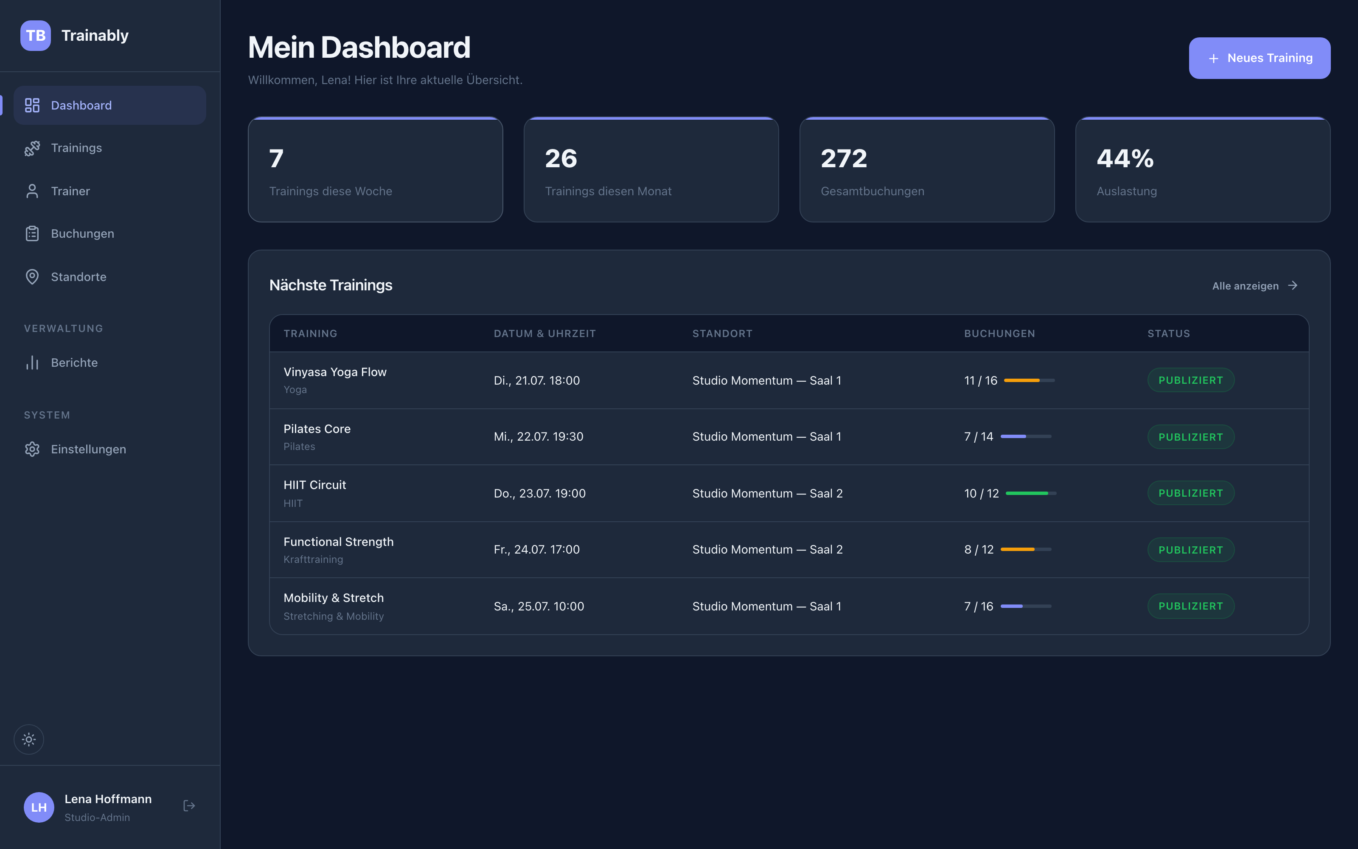Click the Nächste Trainings heading
The image size is (1358, 849).
click(331, 285)
